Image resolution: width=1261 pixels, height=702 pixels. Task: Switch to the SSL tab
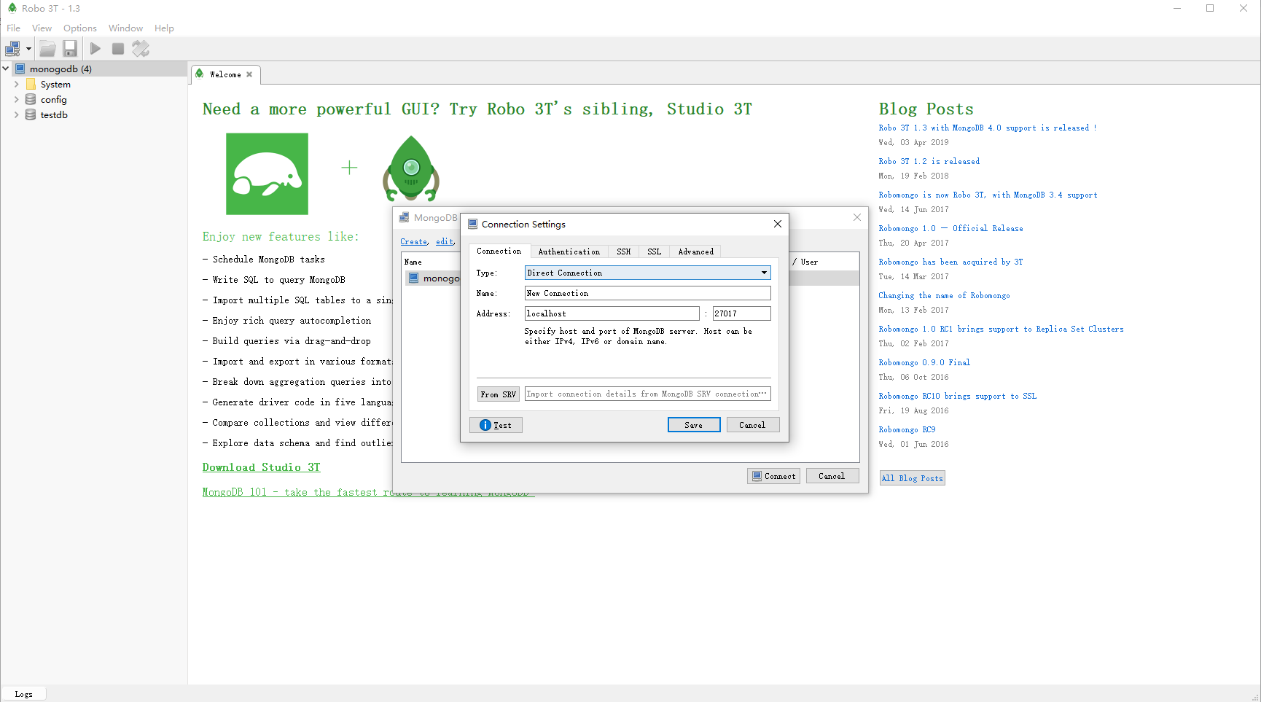click(654, 251)
